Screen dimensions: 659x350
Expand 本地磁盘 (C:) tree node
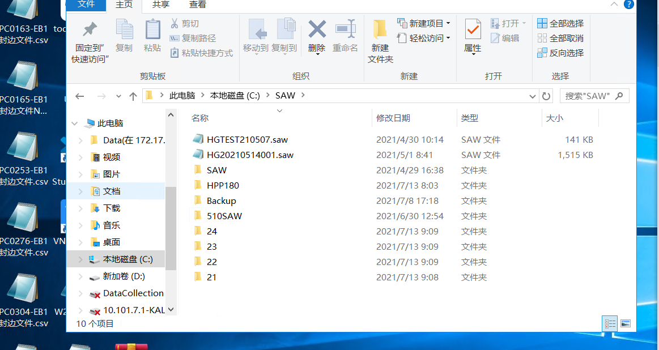80,259
